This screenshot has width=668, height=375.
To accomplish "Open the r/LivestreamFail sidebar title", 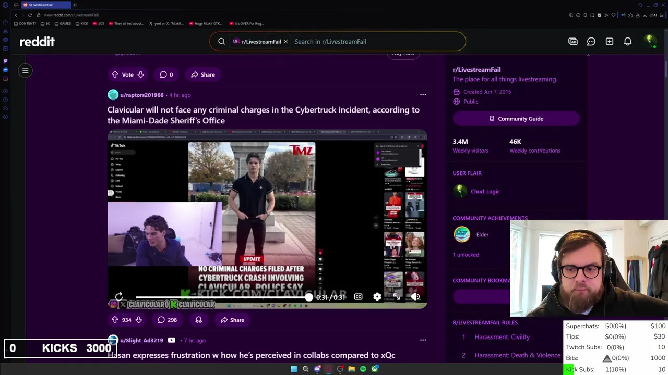I will point(476,70).
